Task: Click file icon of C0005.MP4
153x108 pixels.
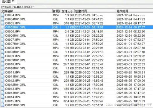Action: pos(3,23)
